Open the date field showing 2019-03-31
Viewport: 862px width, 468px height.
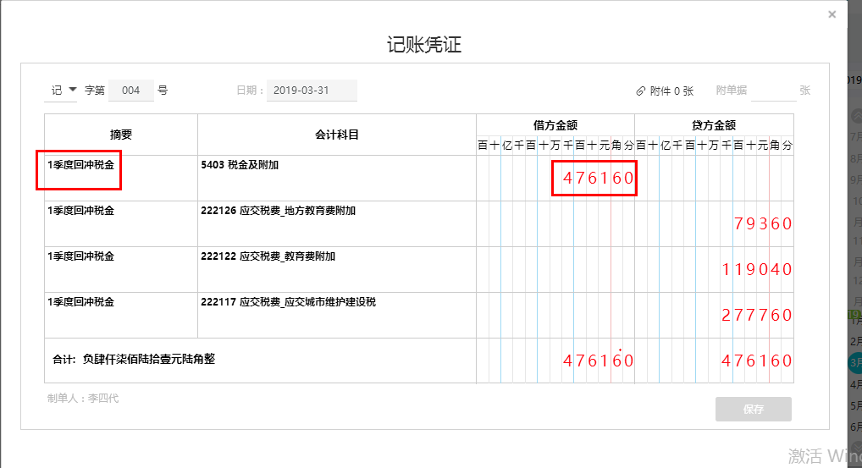(312, 90)
